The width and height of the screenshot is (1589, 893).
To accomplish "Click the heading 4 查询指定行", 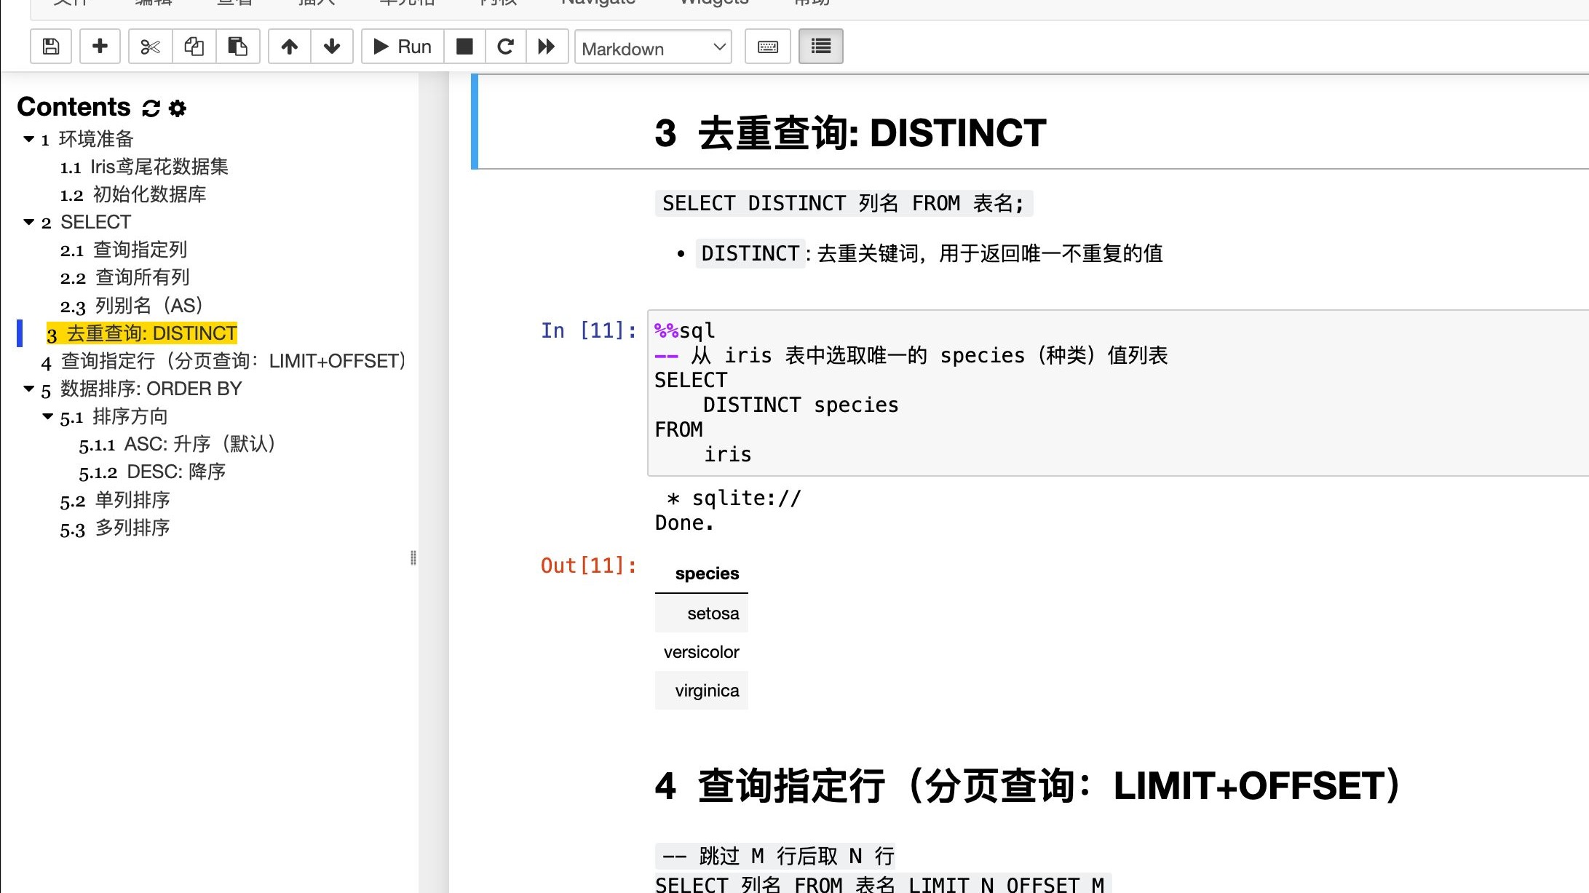I will [x=1027, y=786].
